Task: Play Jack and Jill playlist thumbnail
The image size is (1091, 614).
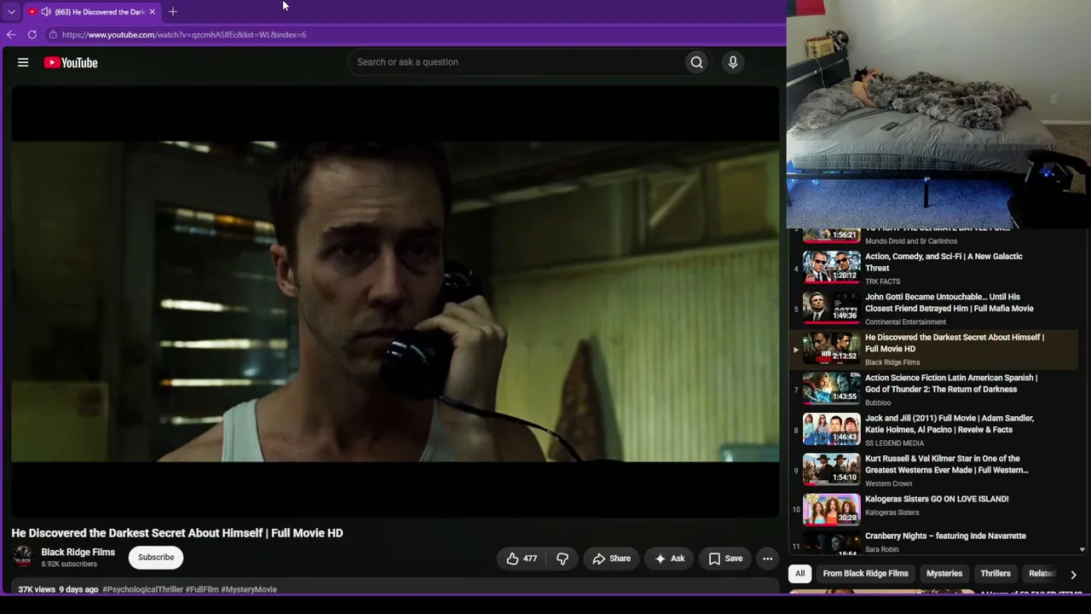Action: point(831,429)
